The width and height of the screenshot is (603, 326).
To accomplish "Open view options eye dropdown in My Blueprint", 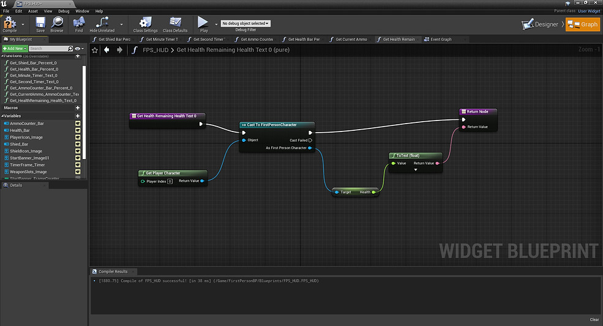I will coord(79,48).
